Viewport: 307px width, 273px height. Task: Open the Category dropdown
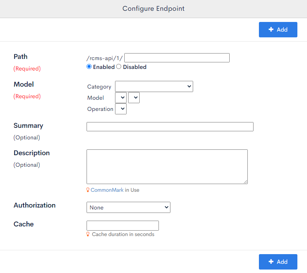(154, 86)
